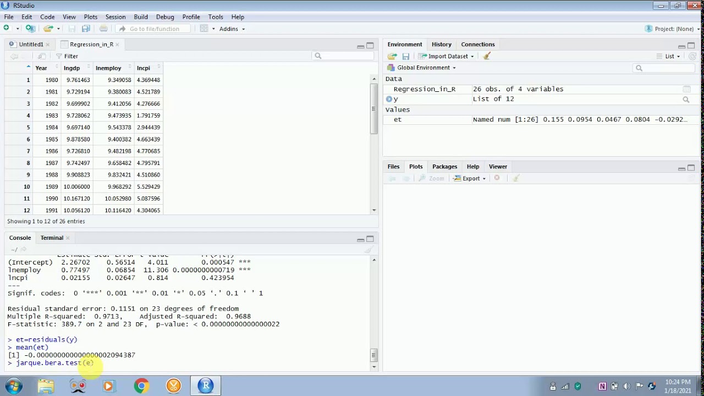This screenshot has width=704, height=396.
Task: Switch to the History tab
Action: tap(441, 45)
